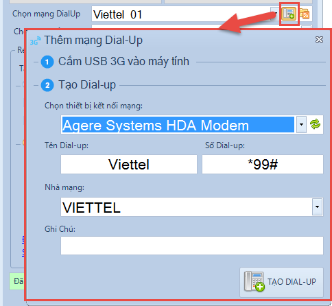Open the folder RSS icon beside Viettel 01
The image size is (332, 306).
click(305, 14)
